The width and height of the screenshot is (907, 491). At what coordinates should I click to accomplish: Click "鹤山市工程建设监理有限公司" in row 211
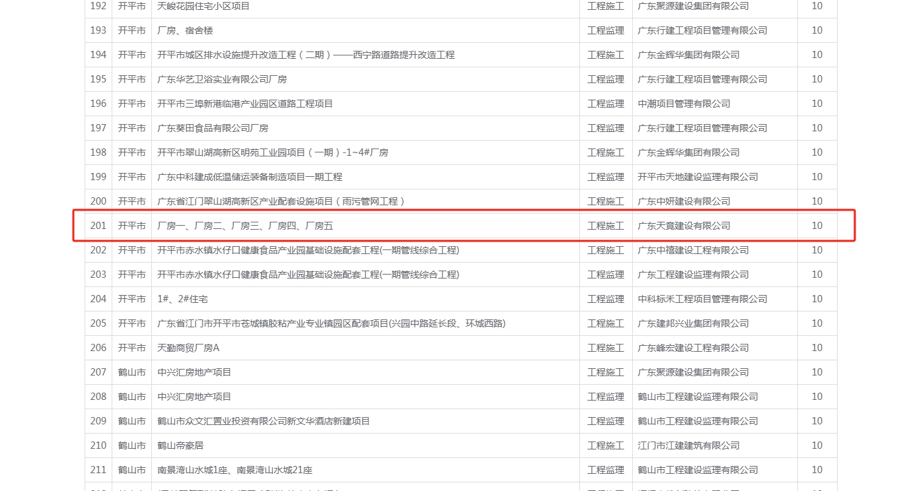[698, 470]
